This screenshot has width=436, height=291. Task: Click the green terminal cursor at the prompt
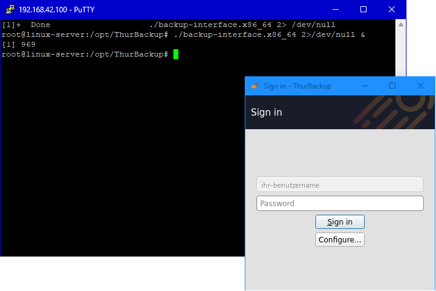(x=176, y=54)
